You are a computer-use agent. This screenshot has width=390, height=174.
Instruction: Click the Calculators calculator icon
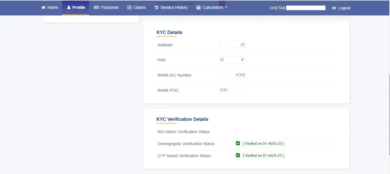198,8
